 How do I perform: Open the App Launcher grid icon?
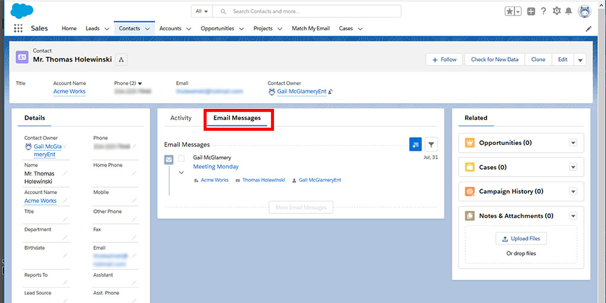(x=18, y=28)
